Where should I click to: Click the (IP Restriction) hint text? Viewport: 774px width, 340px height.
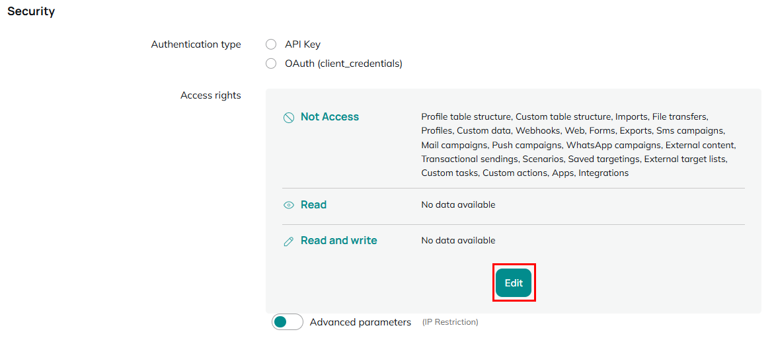click(x=450, y=322)
